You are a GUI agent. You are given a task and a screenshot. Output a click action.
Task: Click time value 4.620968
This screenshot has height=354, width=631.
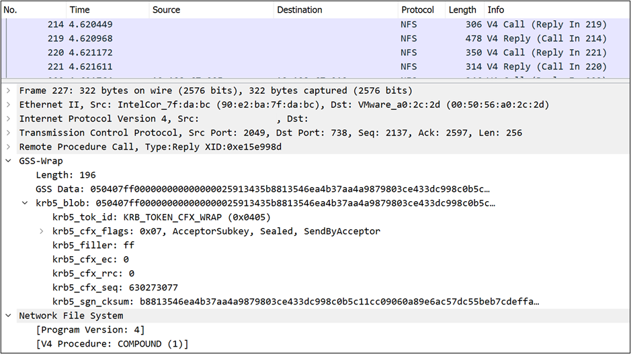pos(91,38)
